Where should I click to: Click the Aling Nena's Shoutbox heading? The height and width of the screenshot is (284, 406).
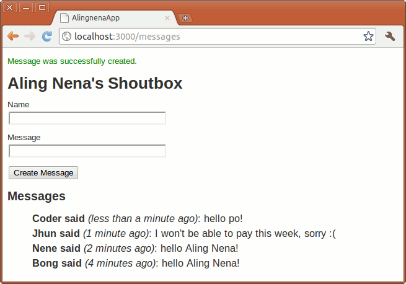point(95,83)
